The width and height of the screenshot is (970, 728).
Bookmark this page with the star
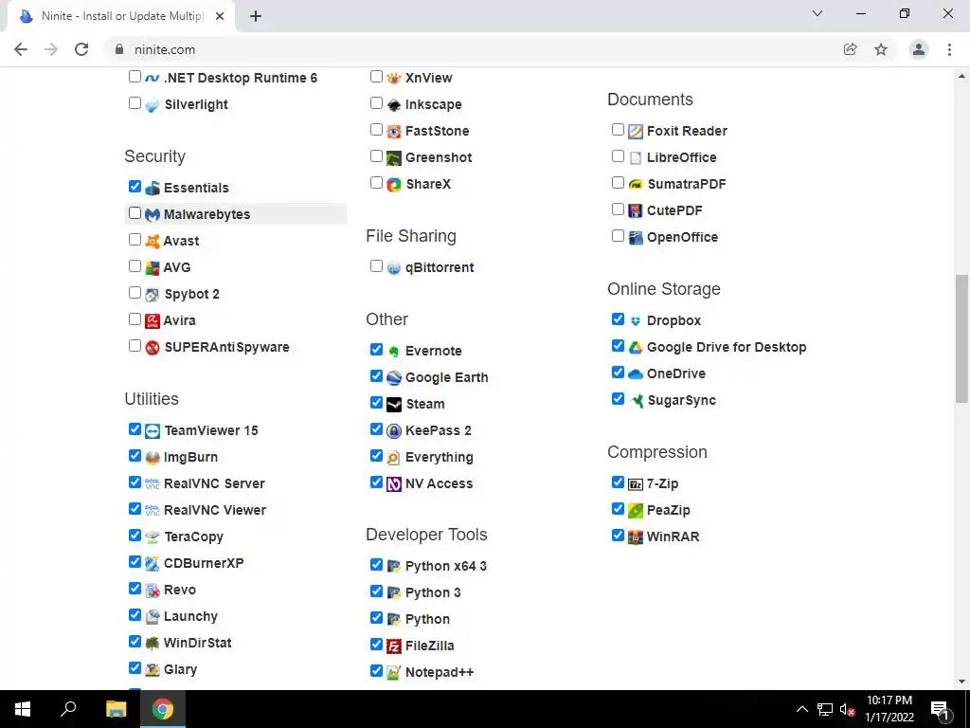[x=881, y=49]
